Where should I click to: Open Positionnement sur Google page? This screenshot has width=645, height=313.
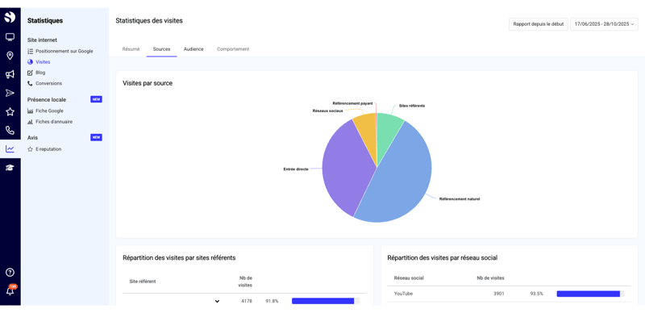[64, 52]
